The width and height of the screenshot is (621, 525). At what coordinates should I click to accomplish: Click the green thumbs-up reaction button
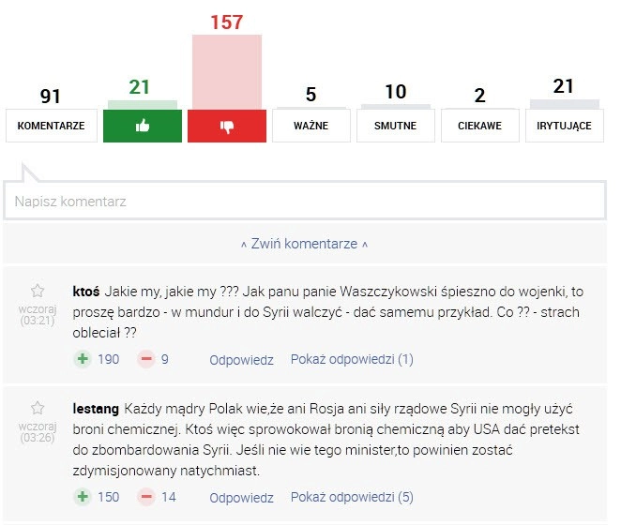coord(143,126)
